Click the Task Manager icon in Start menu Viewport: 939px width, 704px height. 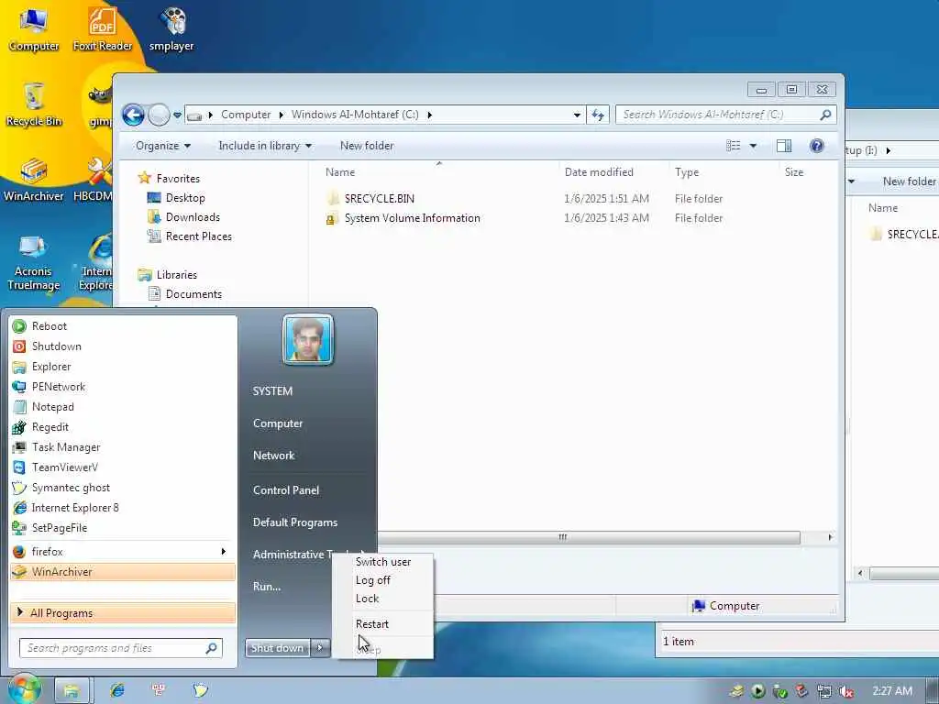point(19,447)
